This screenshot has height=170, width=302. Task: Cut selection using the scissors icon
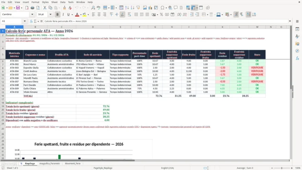[45, 8]
